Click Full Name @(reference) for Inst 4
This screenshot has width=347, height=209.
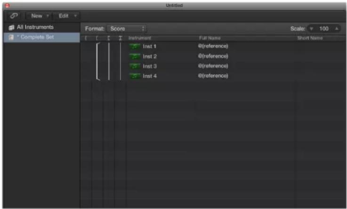pos(213,76)
